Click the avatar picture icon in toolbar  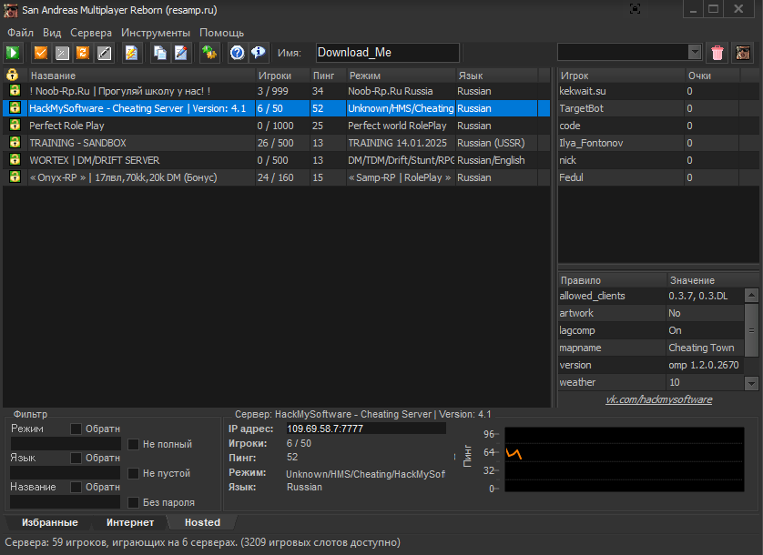(x=744, y=53)
